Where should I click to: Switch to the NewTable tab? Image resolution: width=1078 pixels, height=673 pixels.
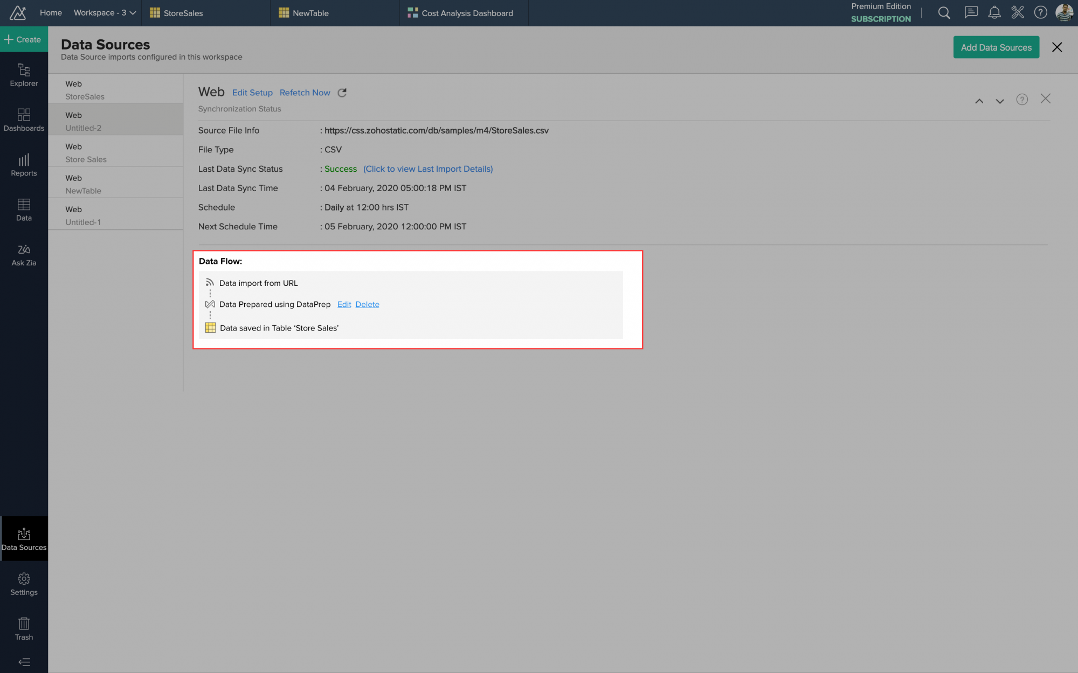click(x=310, y=13)
